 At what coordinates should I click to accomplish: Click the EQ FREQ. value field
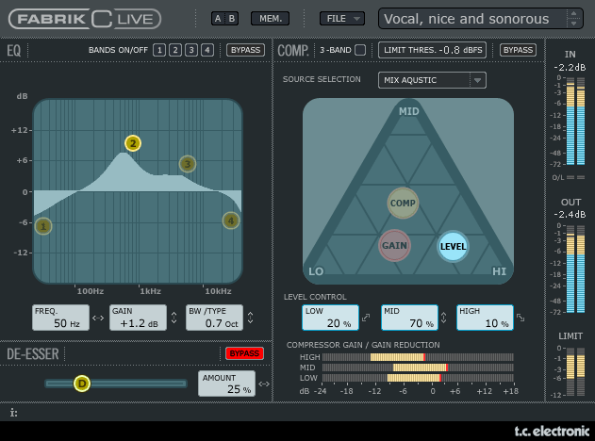click(x=60, y=318)
